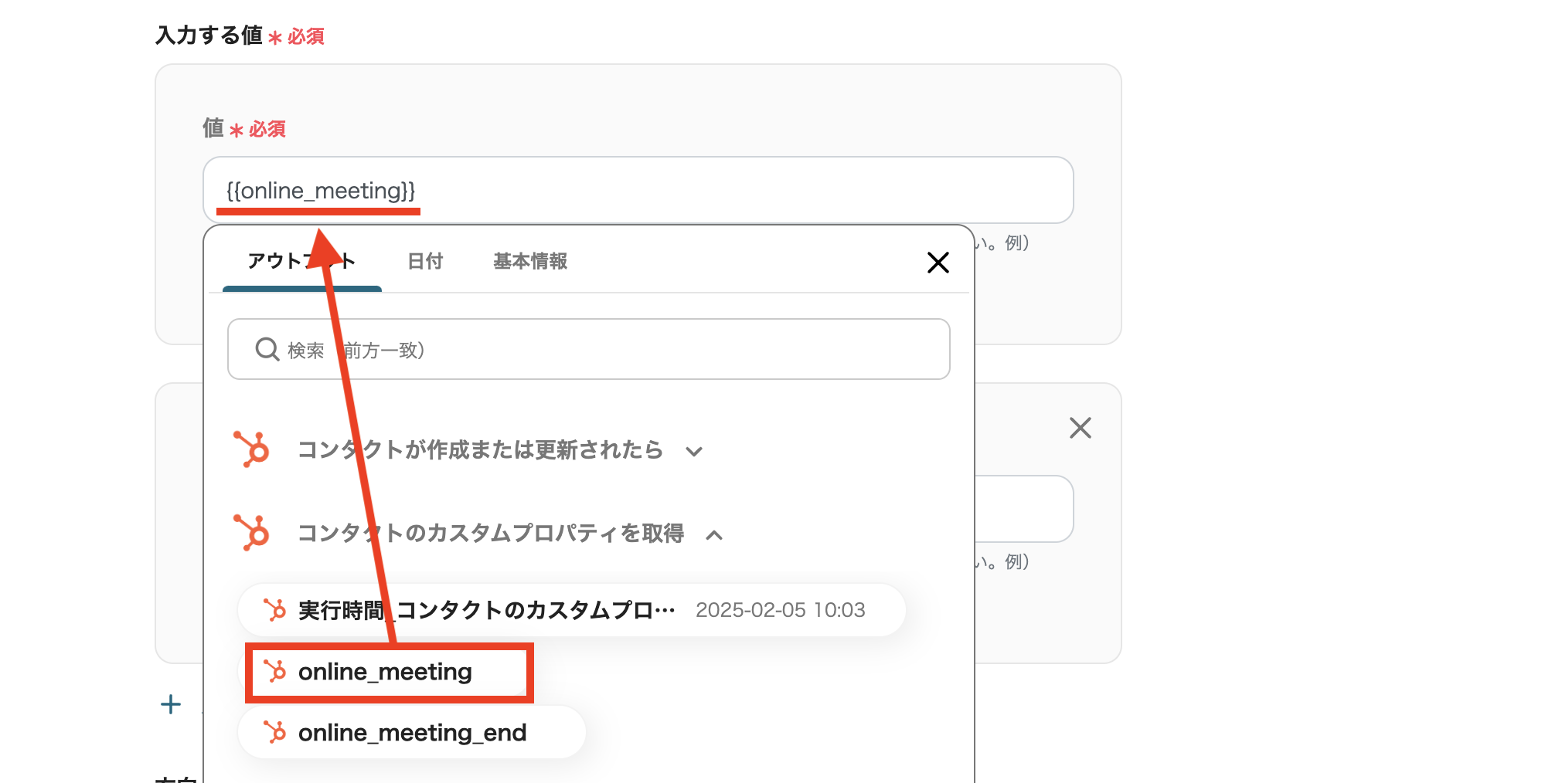Click the コンタクトが作成または更新されたら heading

pos(481,449)
